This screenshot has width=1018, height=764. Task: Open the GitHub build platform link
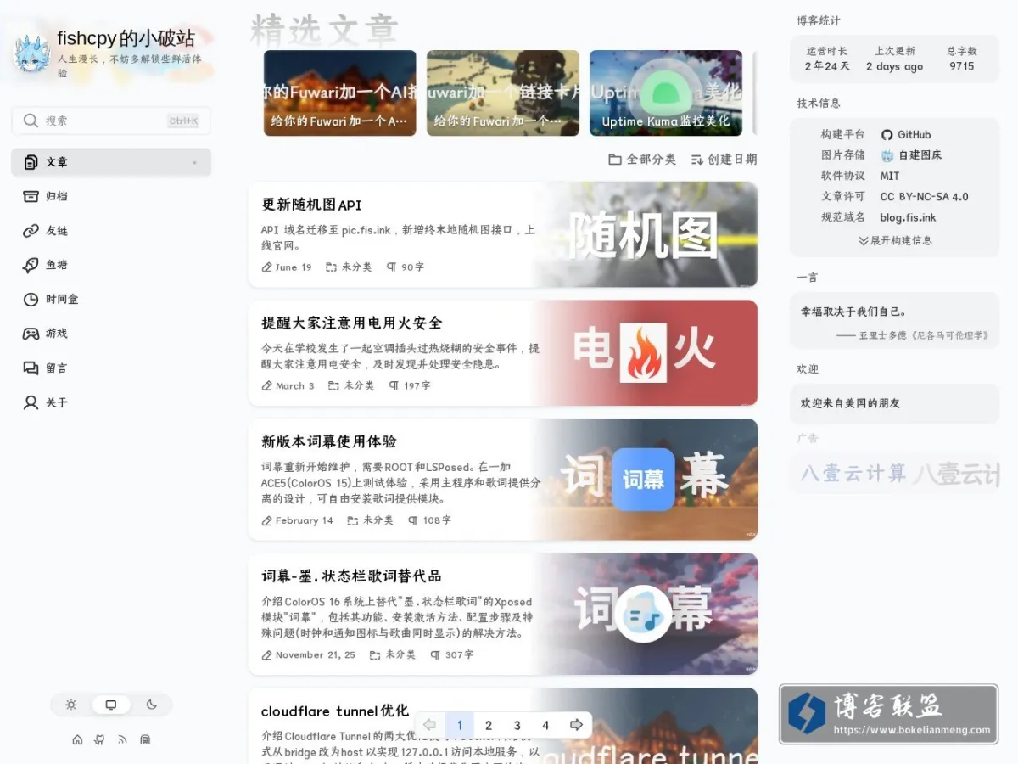pos(906,134)
